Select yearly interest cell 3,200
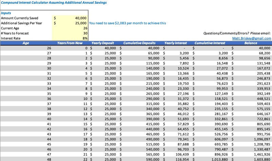 (x=184, y=53)
